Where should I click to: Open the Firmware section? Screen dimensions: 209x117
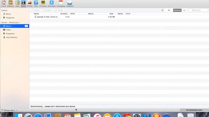[x=43, y=4]
